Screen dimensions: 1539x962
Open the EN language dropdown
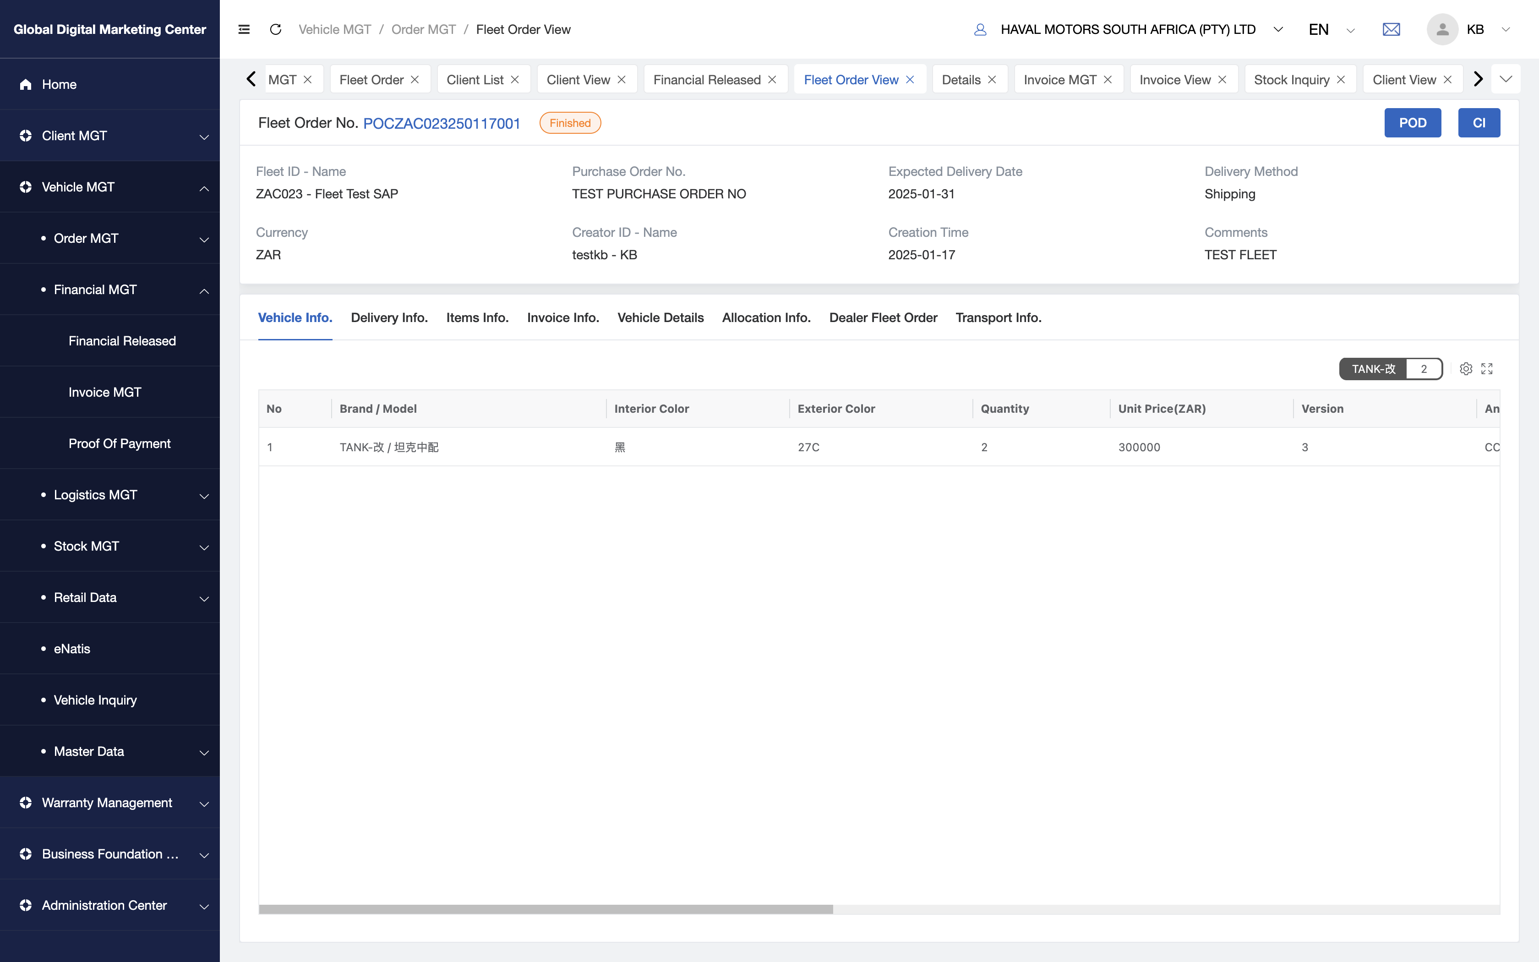click(1351, 30)
